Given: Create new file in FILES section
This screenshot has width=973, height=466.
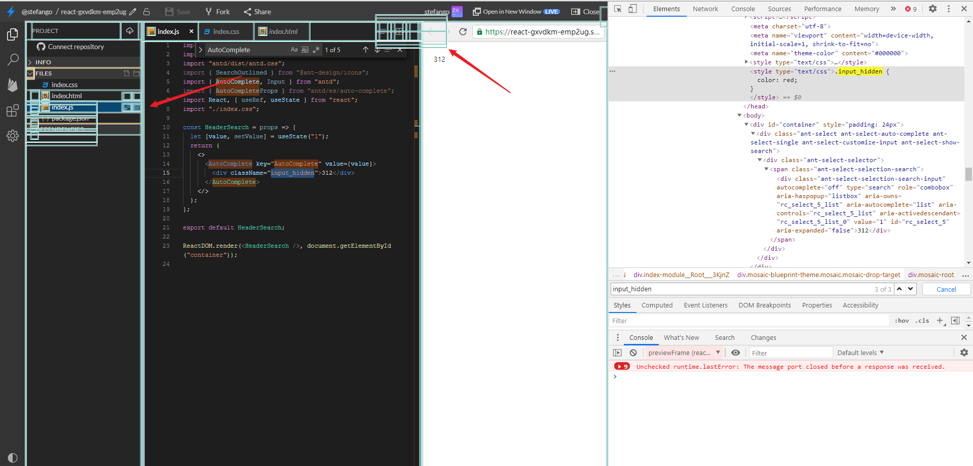Looking at the screenshot, I should click(x=127, y=73).
